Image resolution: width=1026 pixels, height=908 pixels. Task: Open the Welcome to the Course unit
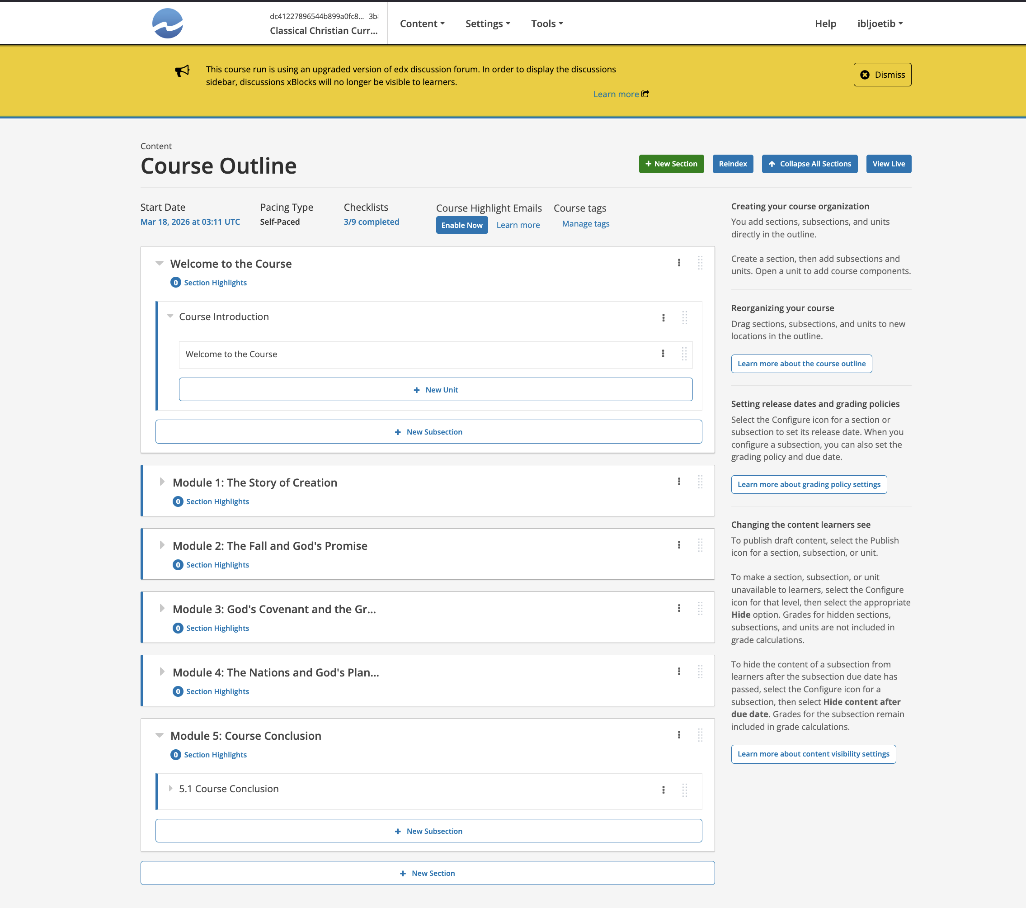pyautogui.click(x=231, y=354)
